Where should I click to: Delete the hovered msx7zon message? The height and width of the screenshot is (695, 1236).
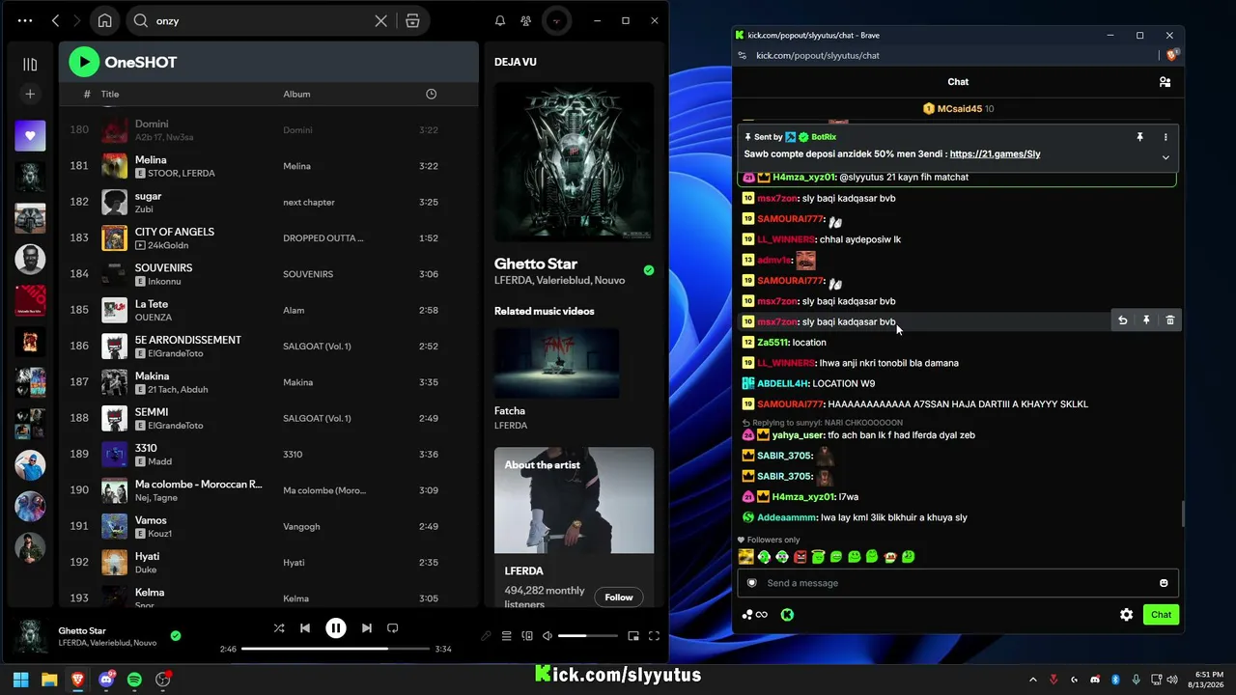pos(1169,320)
